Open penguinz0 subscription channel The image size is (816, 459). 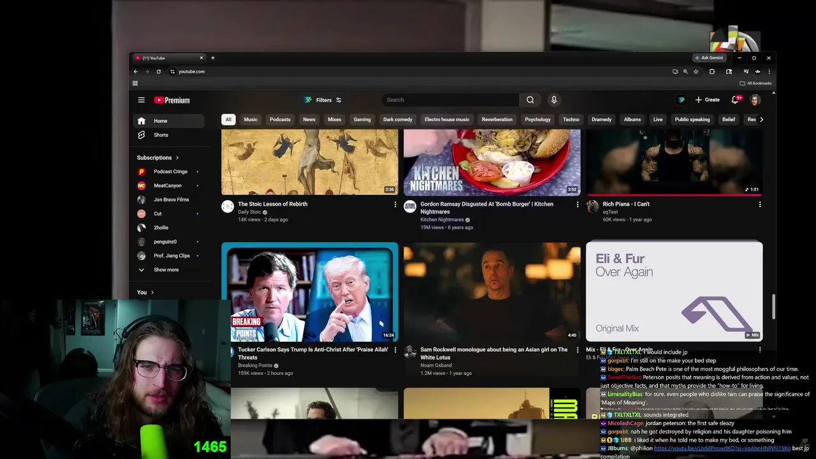[169, 242]
